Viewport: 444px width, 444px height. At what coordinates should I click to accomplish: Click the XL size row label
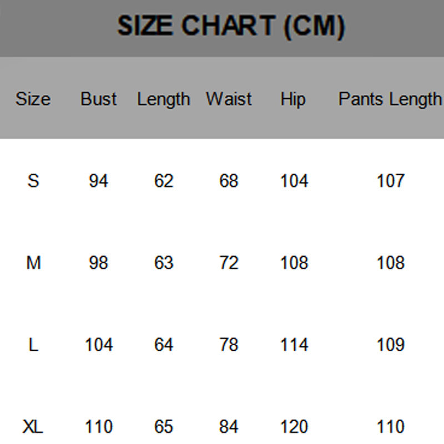[x=33, y=427]
